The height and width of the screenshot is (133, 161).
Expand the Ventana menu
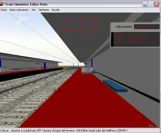click(44, 10)
